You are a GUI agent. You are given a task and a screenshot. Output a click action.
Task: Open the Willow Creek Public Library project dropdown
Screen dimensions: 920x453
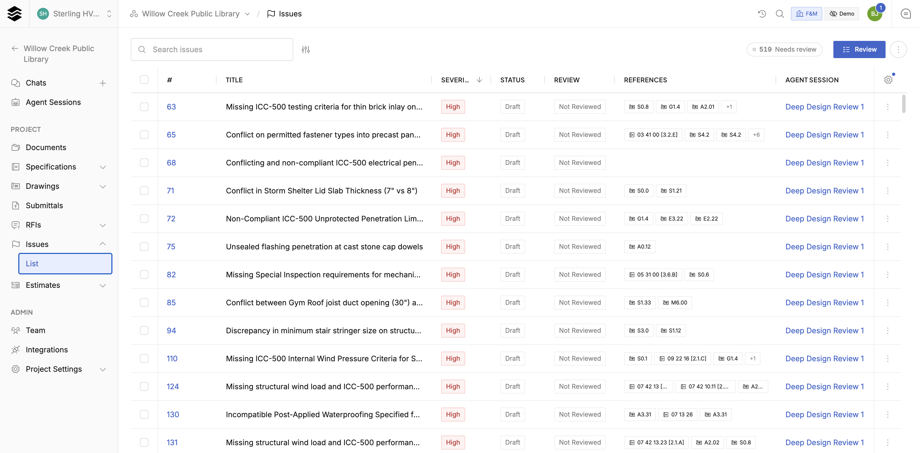(190, 13)
